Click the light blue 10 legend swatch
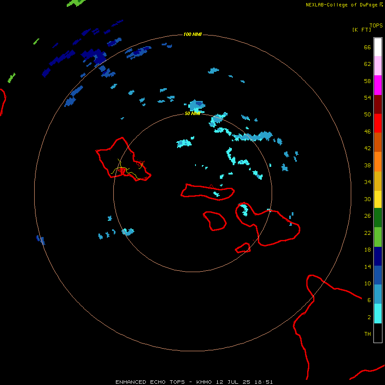Viewport: 385px width, 385px height. pyautogui.click(x=378, y=294)
